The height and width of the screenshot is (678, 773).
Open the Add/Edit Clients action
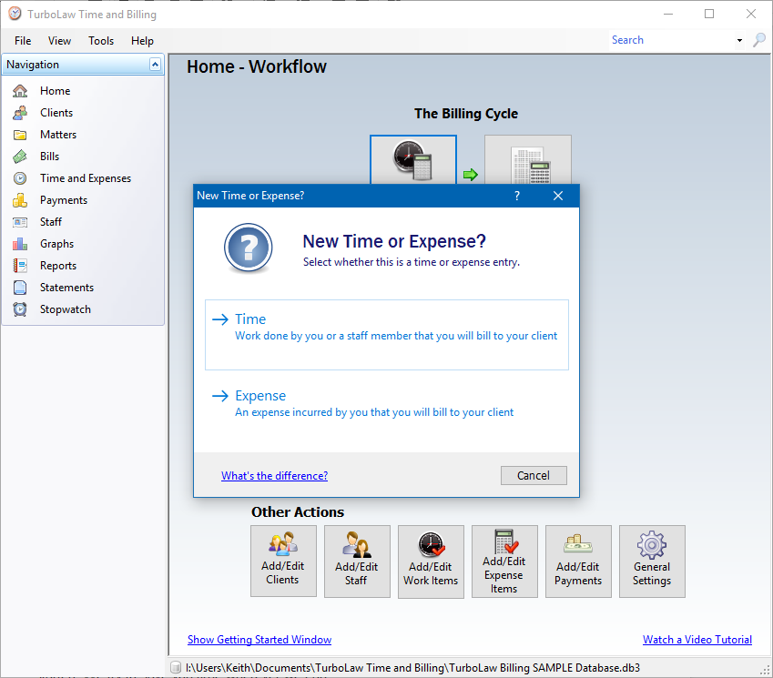(x=283, y=562)
